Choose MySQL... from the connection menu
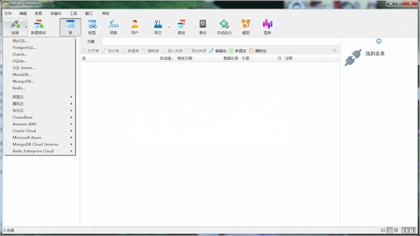This screenshot has height=236, width=420. pyautogui.click(x=39, y=41)
